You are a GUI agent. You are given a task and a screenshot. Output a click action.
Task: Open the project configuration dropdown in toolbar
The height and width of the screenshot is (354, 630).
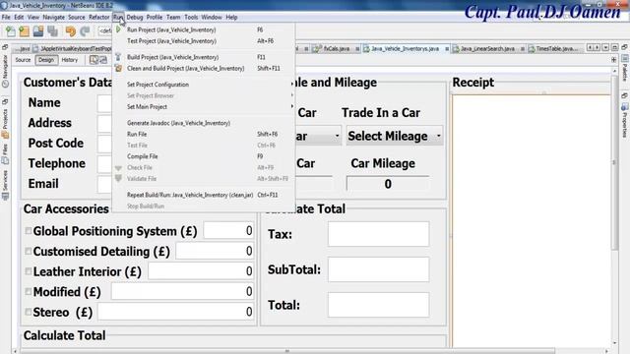[x=105, y=30]
